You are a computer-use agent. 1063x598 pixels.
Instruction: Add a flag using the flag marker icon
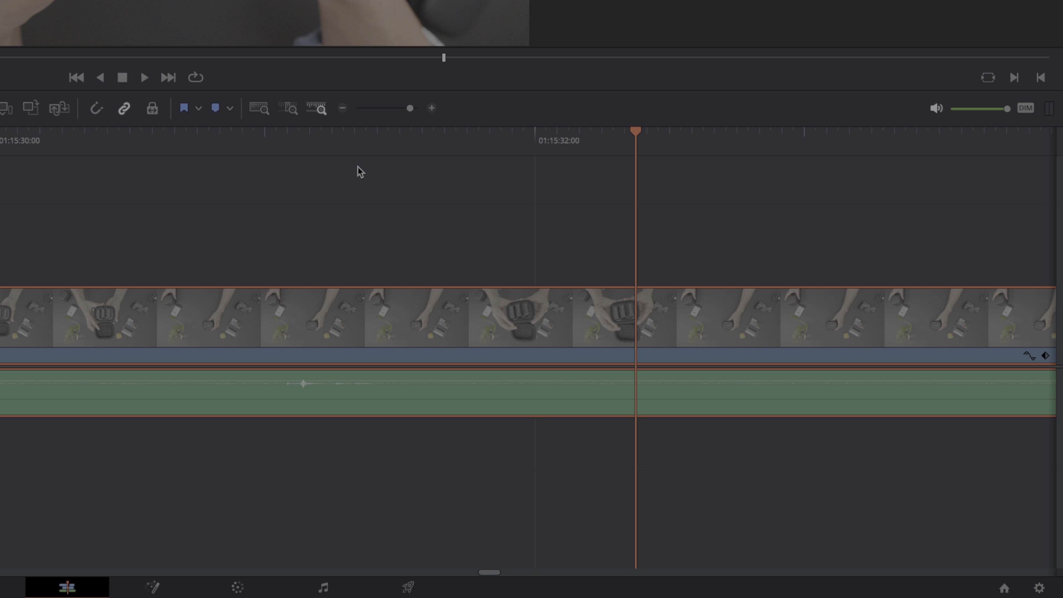coord(184,108)
